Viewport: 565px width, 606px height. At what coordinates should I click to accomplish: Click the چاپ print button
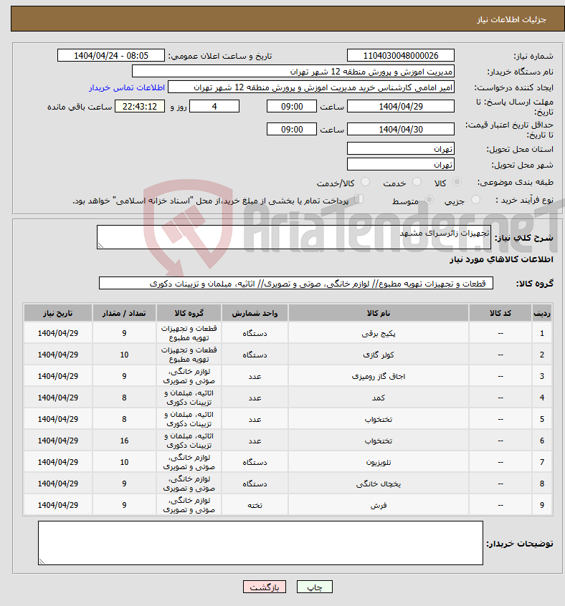click(314, 587)
